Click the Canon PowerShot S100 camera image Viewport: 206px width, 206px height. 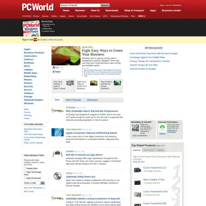click(138, 195)
